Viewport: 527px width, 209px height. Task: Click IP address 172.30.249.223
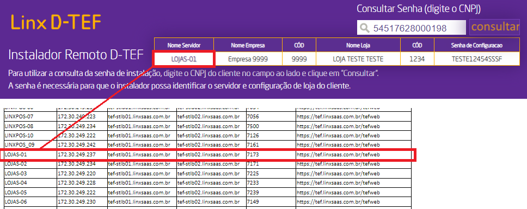(77, 116)
